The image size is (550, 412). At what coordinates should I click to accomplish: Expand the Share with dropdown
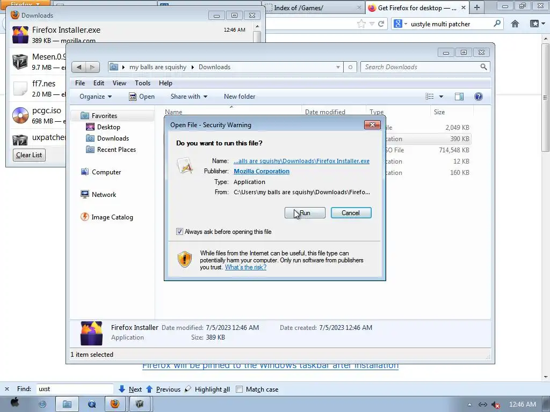(189, 97)
